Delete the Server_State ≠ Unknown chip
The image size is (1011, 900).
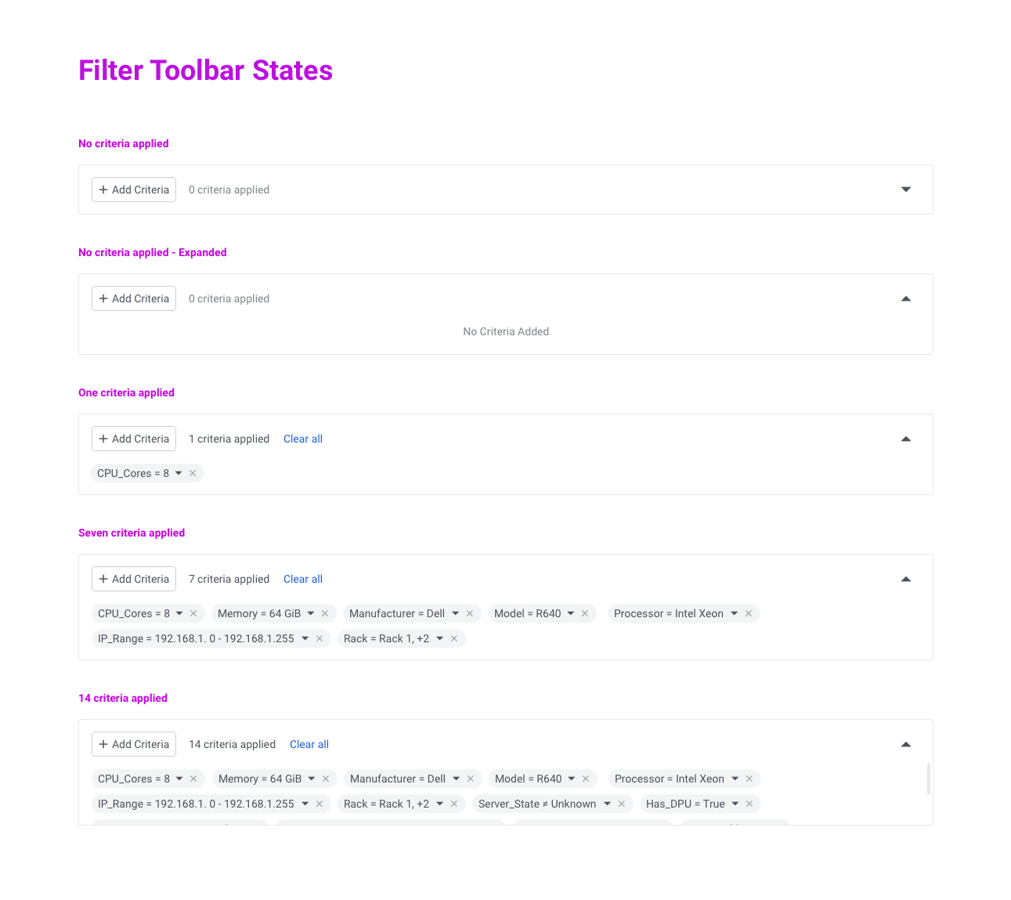pyautogui.click(x=622, y=804)
